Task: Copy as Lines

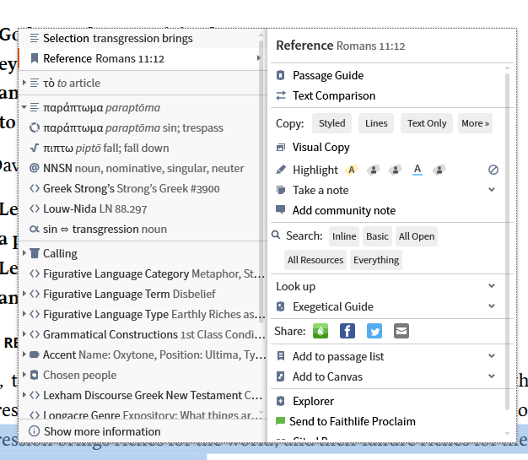Action: (x=376, y=123)
